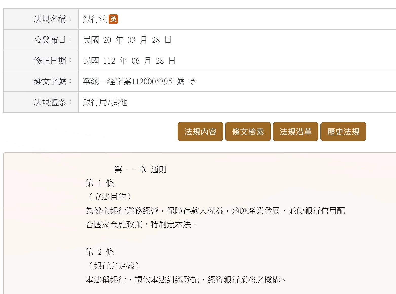Click the 法規體系 row label

(53, 102)
